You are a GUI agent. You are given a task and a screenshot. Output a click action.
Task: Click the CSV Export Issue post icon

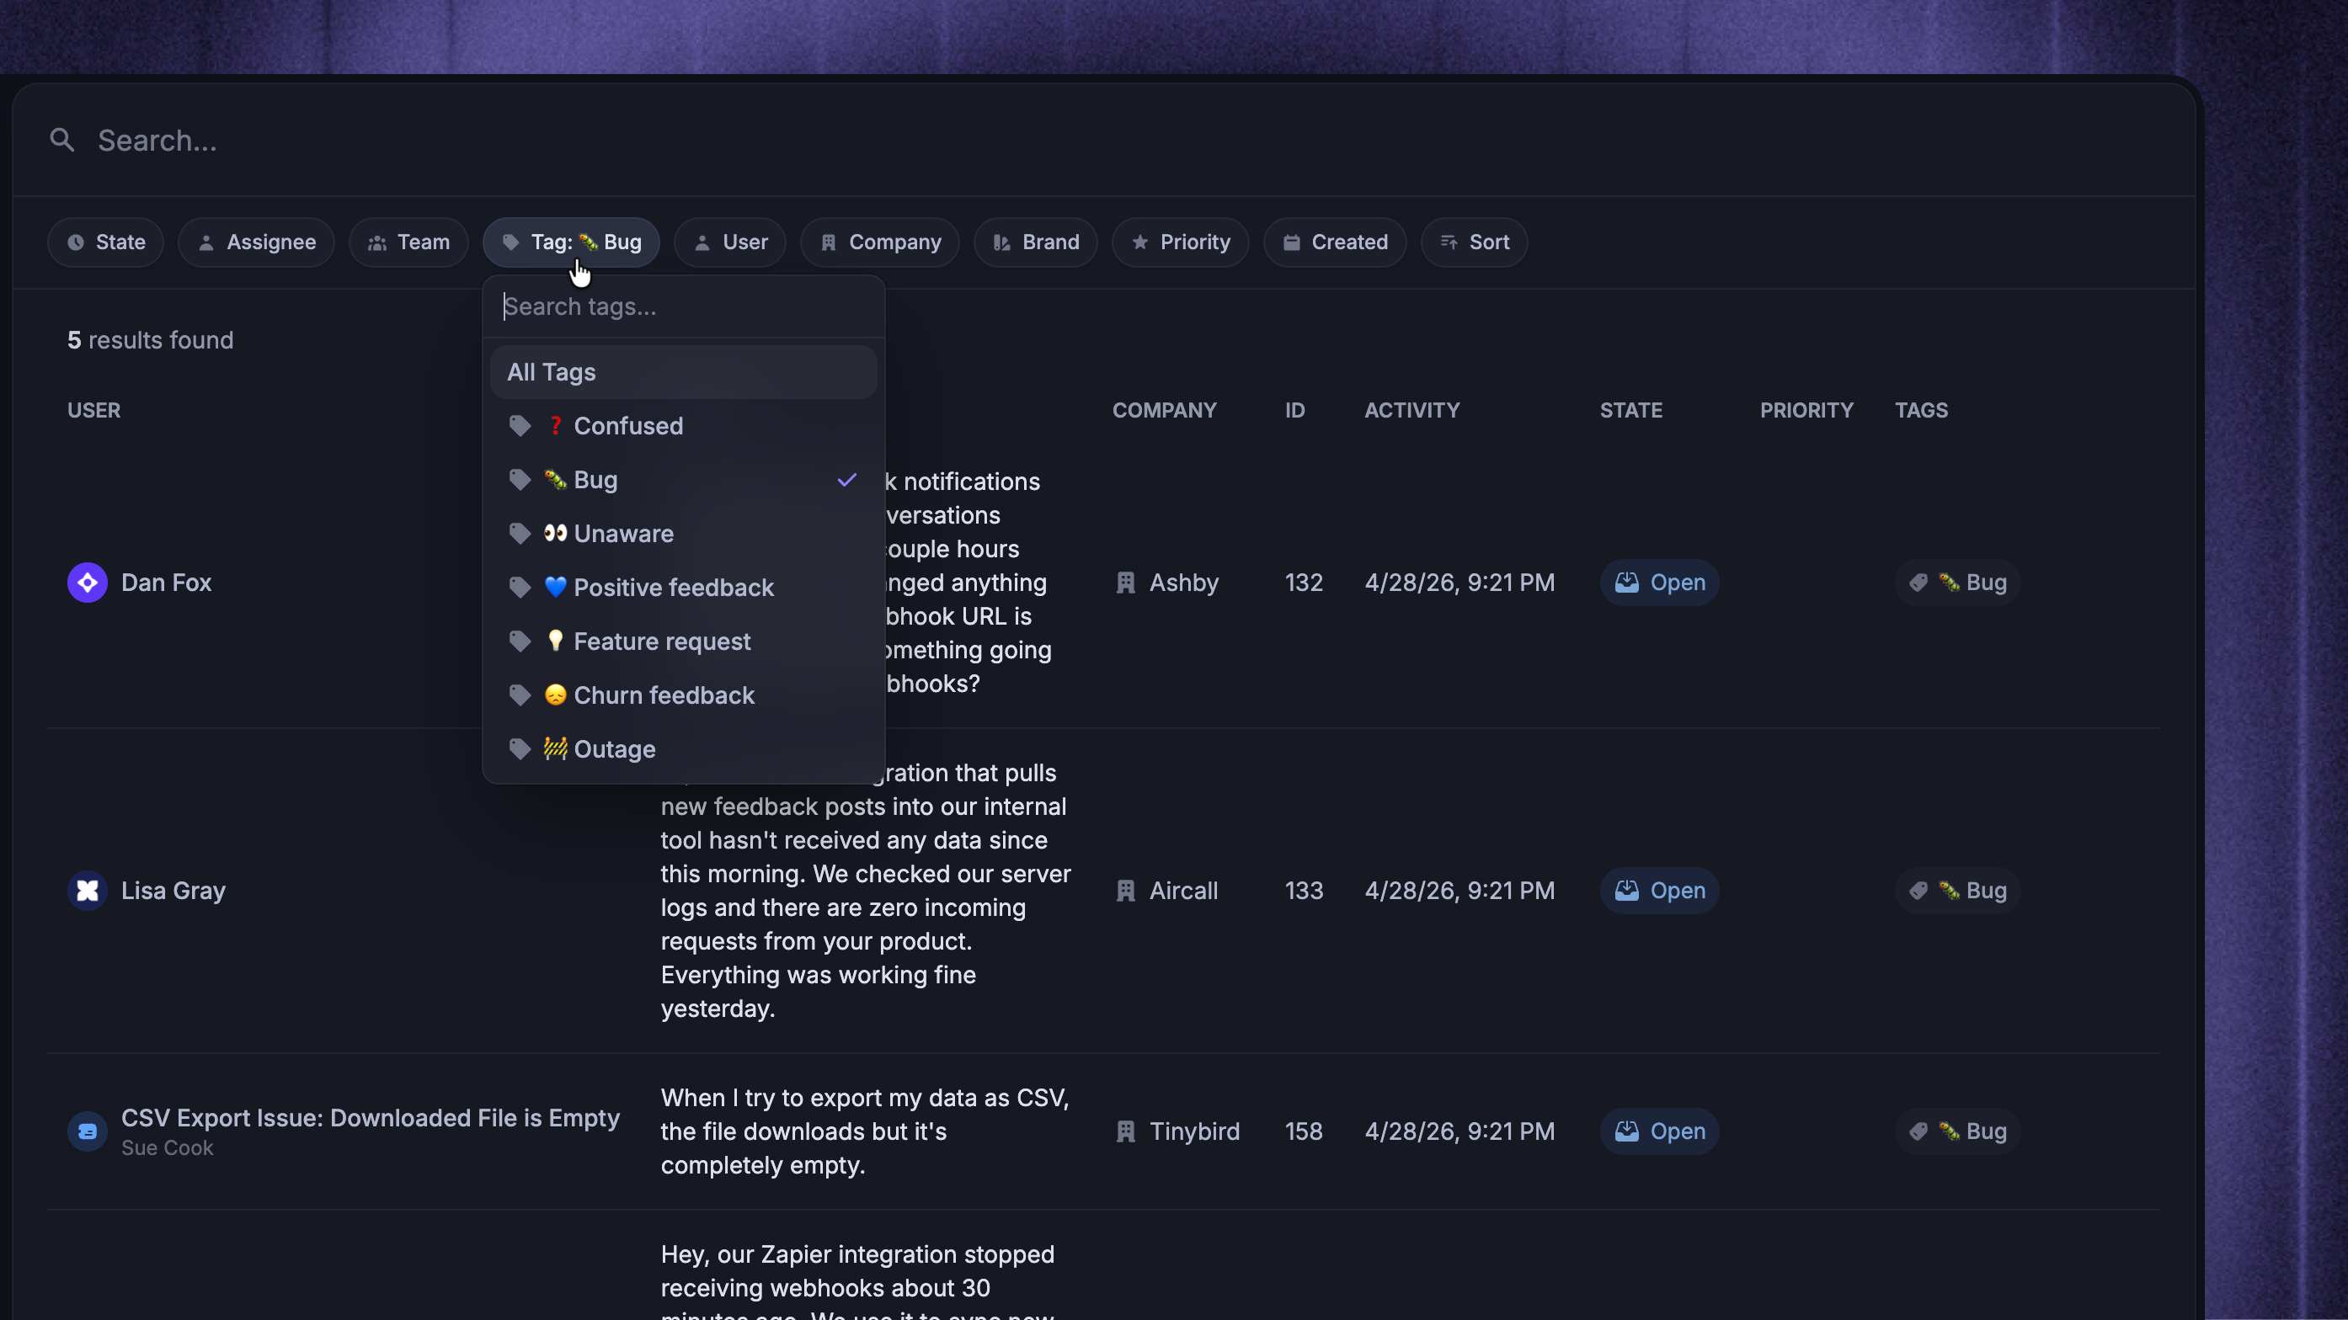click(x=88, y=1131)
